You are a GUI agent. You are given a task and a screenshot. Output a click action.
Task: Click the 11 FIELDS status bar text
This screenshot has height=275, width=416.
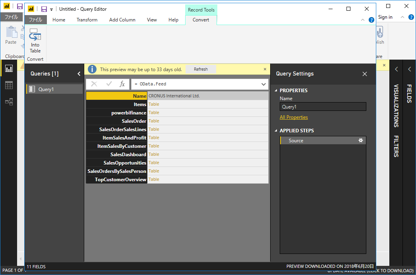click(36, 267)
